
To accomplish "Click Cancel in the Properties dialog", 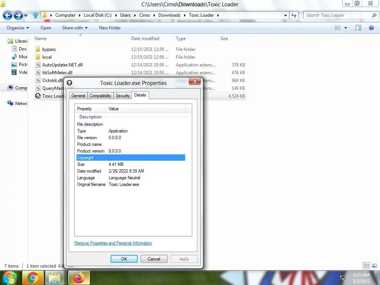I will pos(154,259).
